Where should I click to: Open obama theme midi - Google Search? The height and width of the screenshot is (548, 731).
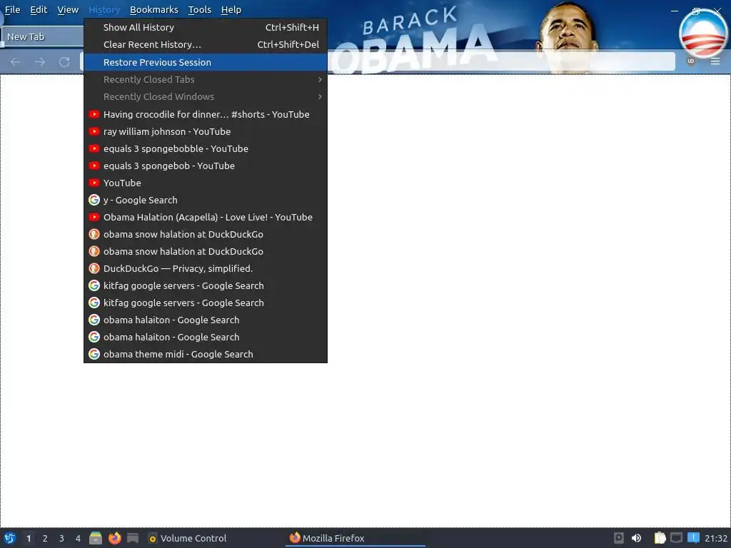pos(206,354)
